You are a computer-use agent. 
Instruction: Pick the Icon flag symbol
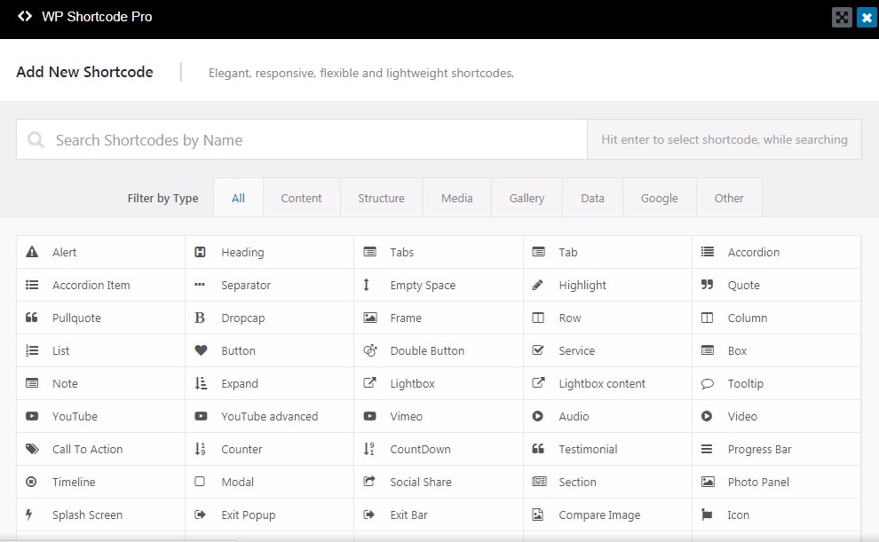click(707, 515)
